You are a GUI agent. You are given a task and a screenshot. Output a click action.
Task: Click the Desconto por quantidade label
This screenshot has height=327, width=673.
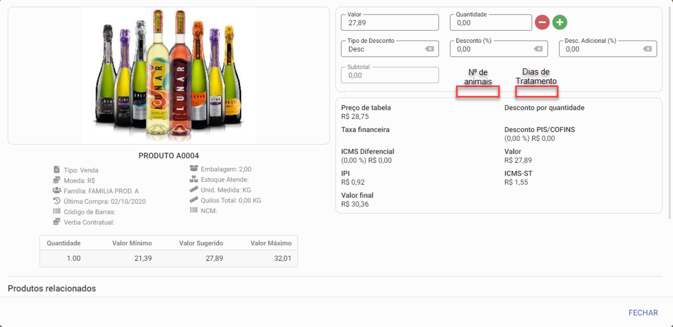click(x=545, y=108)
